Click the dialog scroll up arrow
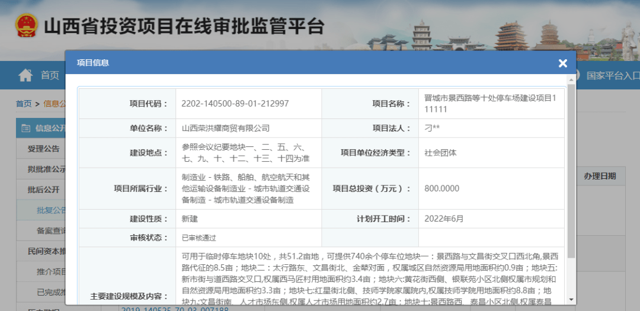 [x=571, y=80]
